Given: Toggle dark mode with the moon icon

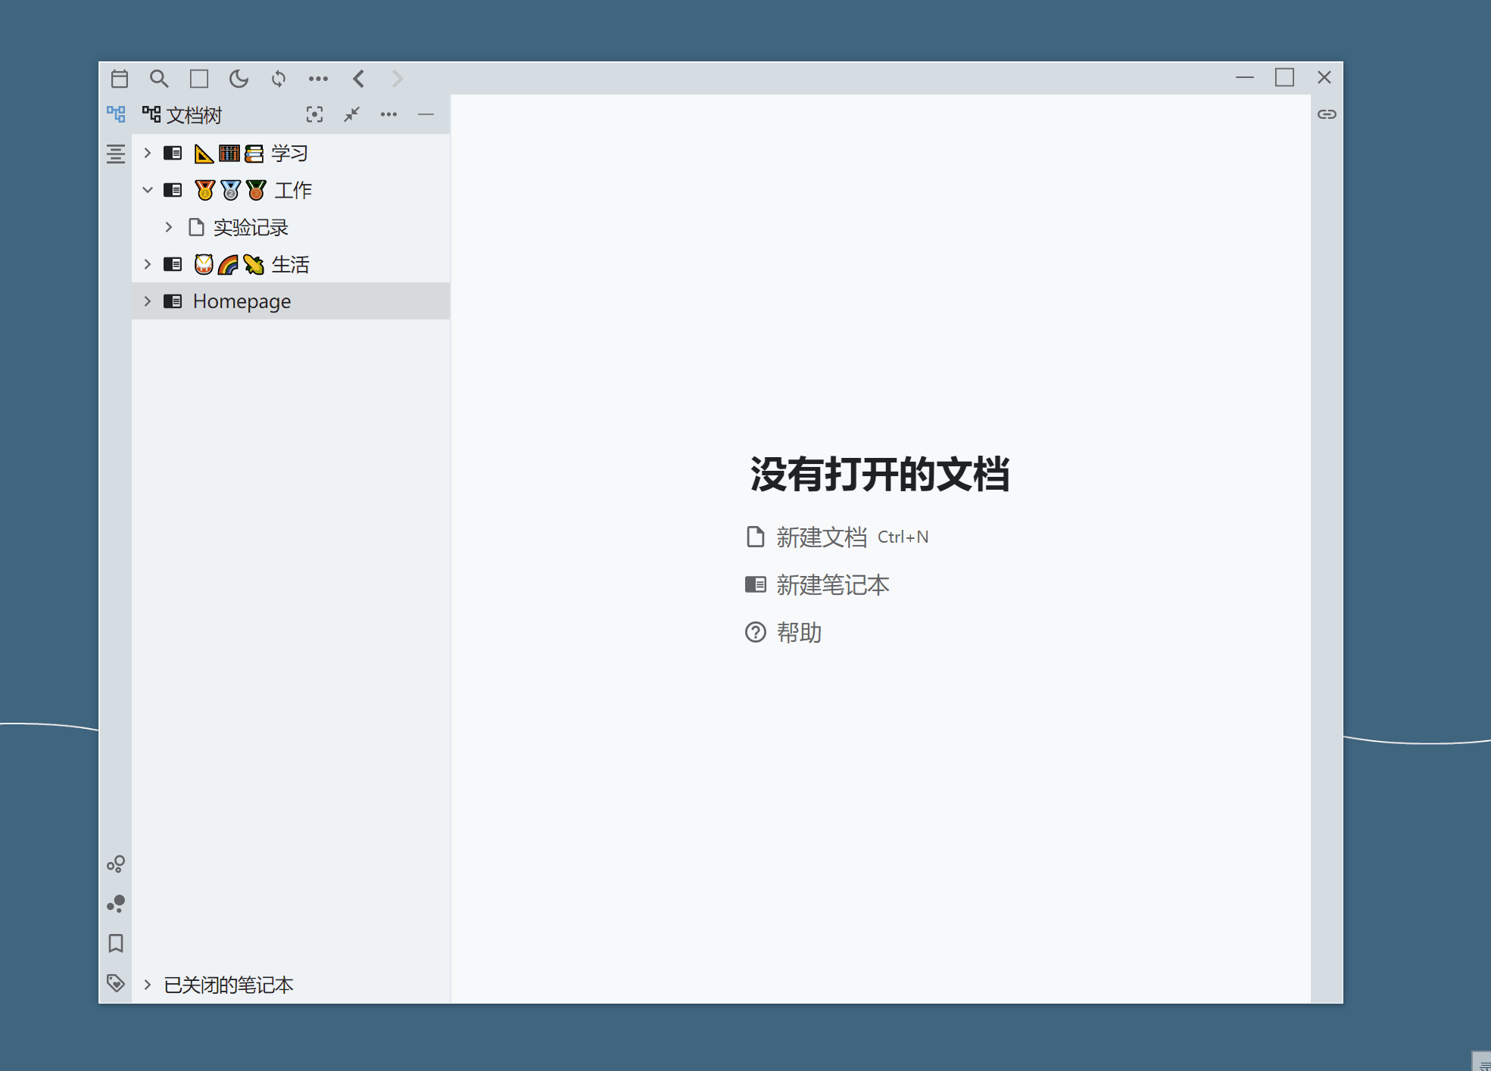Looking at the screenshot, I should coord(239,78).
